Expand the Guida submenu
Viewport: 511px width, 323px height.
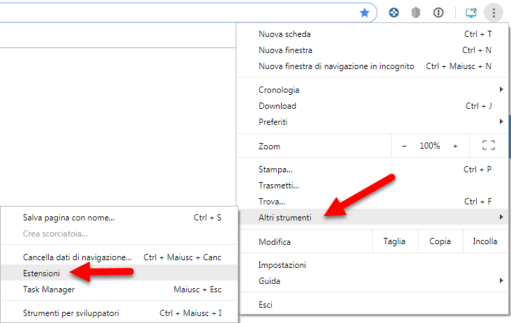[372, 281]
